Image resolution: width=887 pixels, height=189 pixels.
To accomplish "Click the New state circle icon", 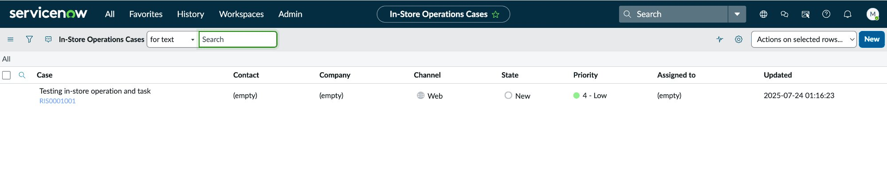I will click(x=508, y=95).
